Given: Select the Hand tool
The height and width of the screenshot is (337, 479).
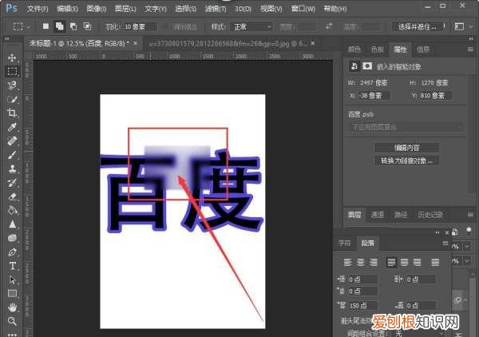Looking at the screenshot, I should pos(12,307).
